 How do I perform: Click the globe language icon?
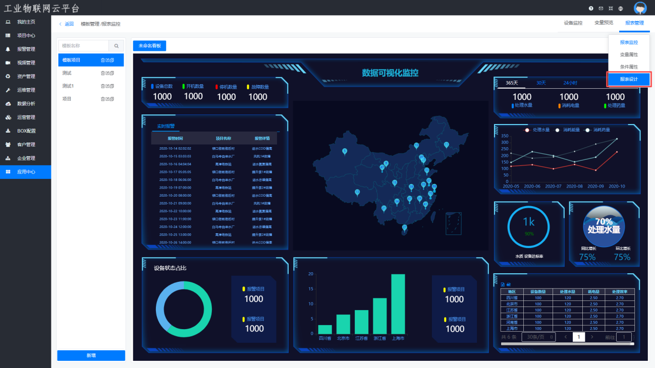tap(620, 9)
